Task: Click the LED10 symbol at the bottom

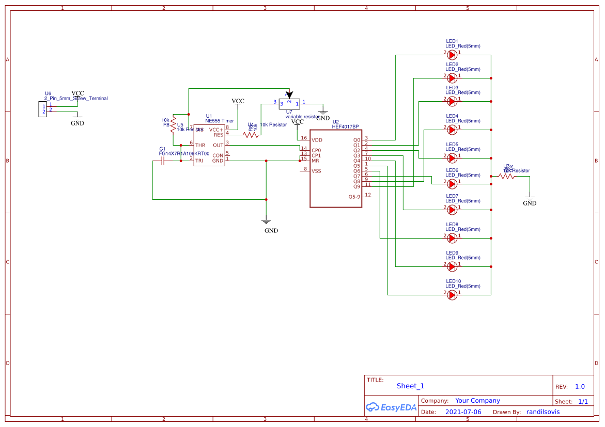Action: tap(452, 295)
